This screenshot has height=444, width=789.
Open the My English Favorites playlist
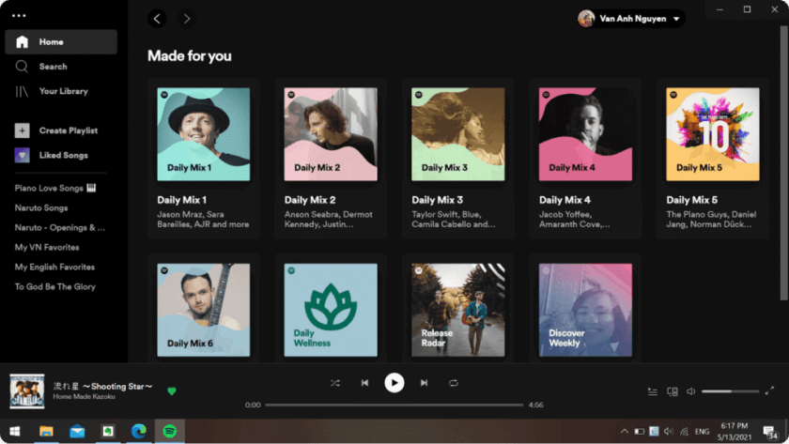(x=54, y=267)
